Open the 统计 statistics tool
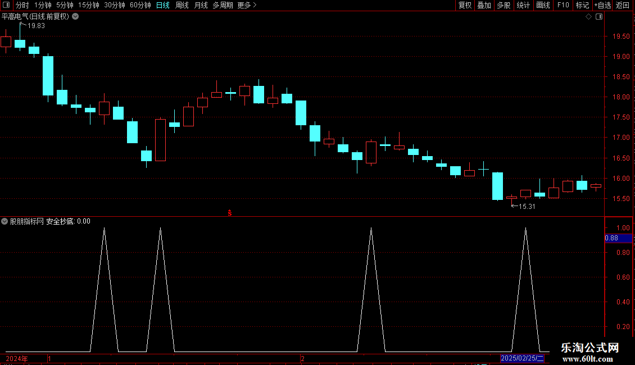 pos(523,5)
